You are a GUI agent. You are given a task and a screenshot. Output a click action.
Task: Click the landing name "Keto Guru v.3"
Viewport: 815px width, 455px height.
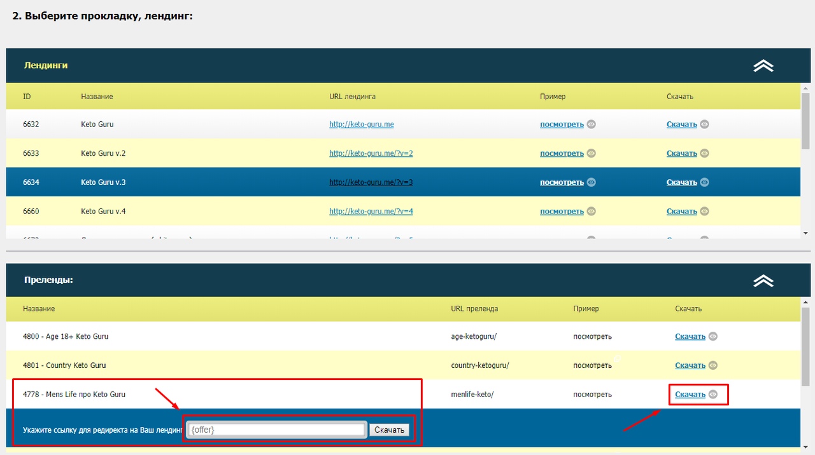point(103,182)
